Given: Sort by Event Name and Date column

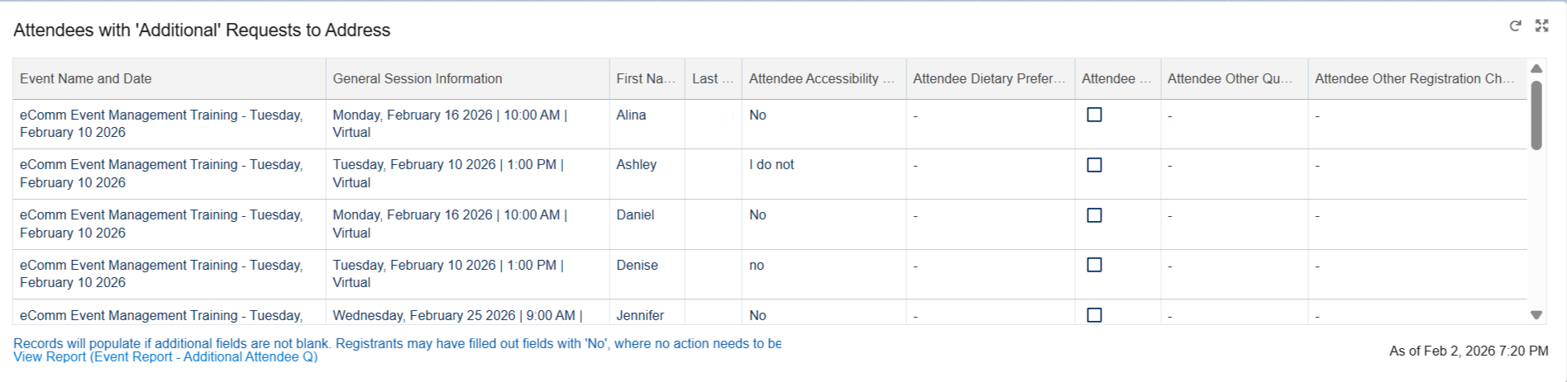Looking at the screenshot, I should coord(86,79).
